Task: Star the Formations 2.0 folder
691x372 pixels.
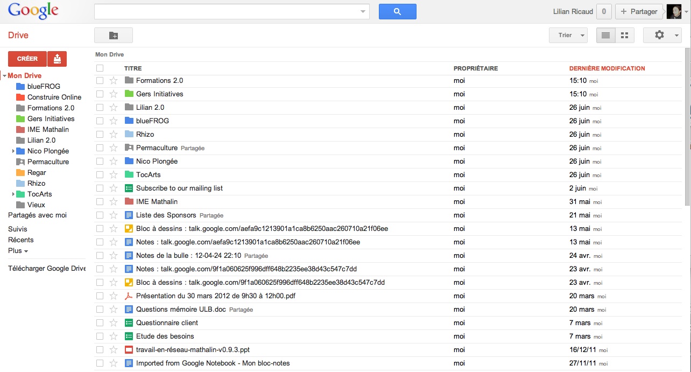Action: click(x=114, y=81)
